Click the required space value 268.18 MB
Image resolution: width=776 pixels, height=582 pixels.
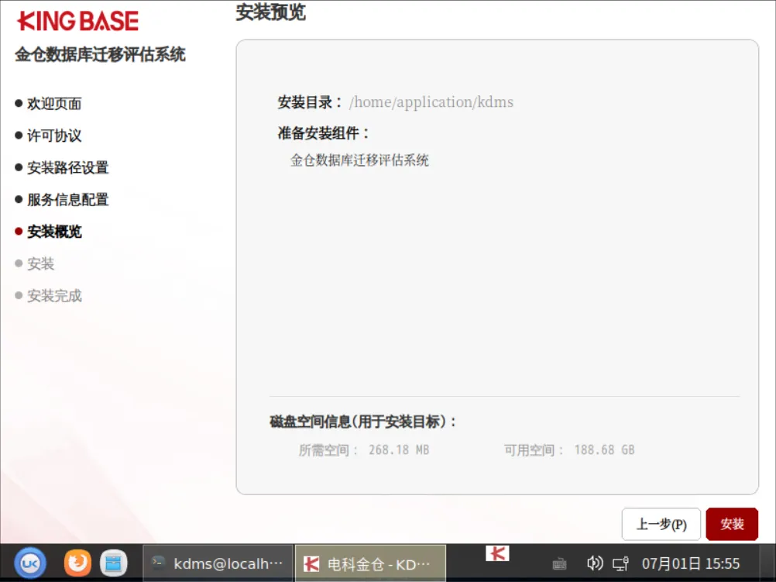coord(398,449)
